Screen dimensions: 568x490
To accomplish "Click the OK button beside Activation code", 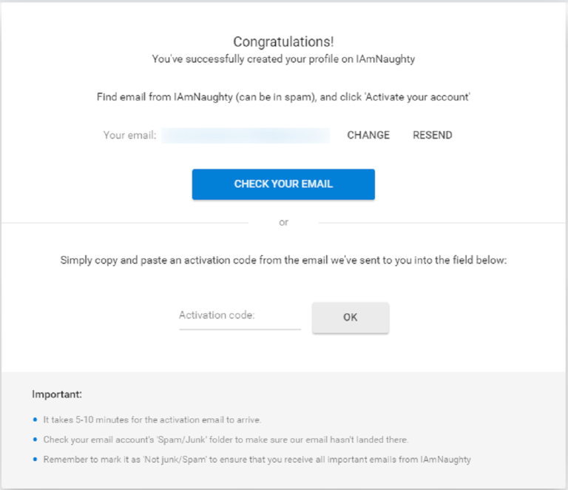I will pyautogui.click(x=351, y=318).
